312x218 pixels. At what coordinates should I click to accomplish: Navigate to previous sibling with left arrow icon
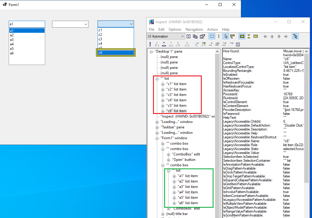(265, 36)
